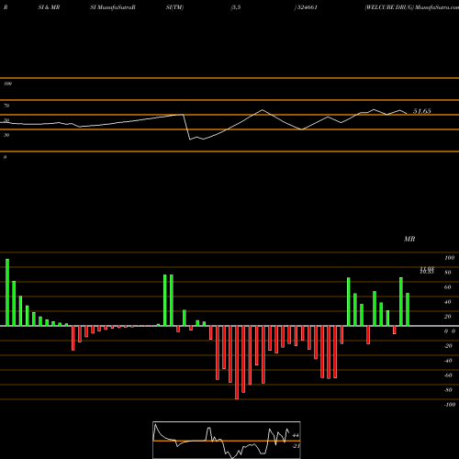Click the '(5,5' parameter text in header
This screenshot has height=459, width=459.
click(x=236, y=7)
